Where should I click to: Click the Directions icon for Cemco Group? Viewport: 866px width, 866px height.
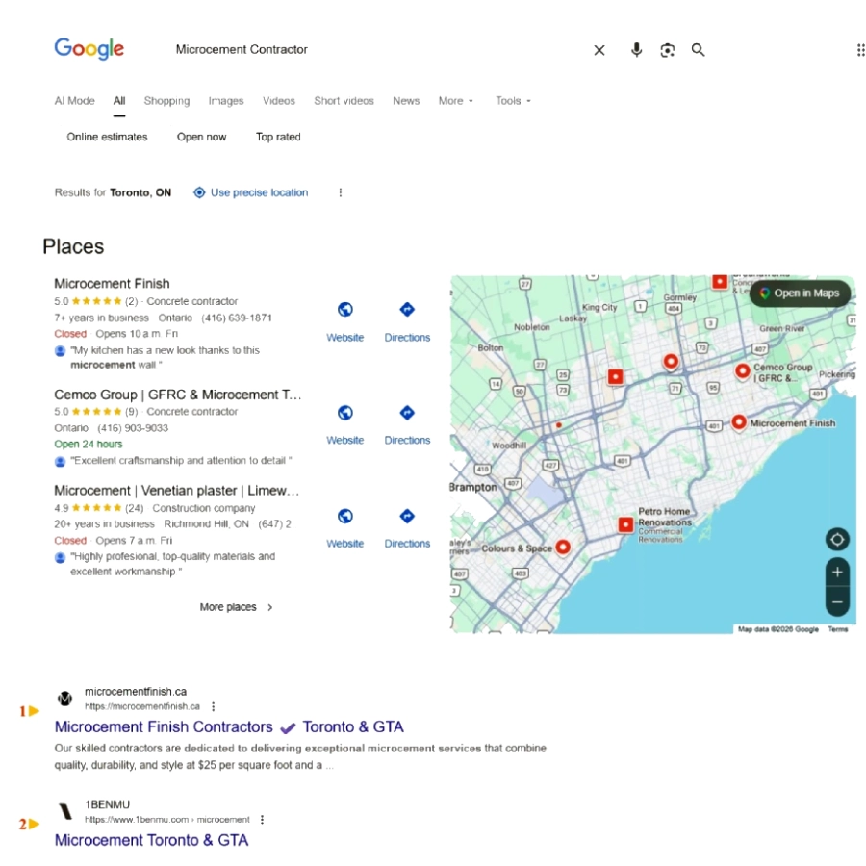[407, 413]
